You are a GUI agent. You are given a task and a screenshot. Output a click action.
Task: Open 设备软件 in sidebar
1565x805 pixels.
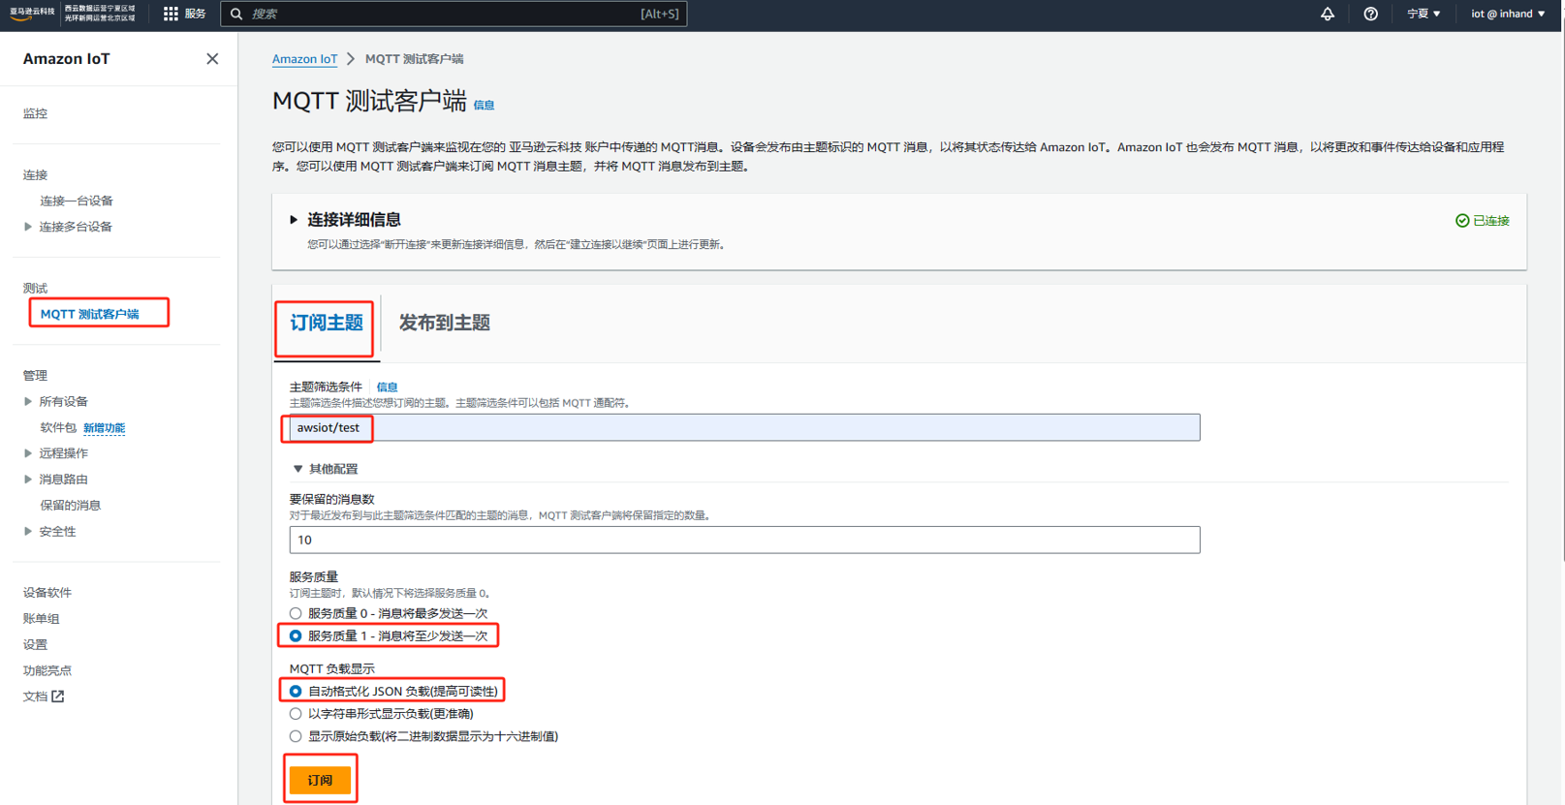47,593
